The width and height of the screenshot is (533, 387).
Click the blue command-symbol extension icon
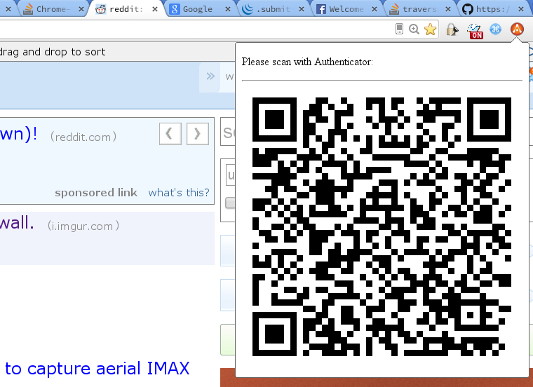point(495,29)
